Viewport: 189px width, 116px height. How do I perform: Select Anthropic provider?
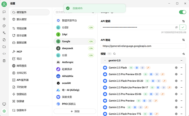[75, 62]
